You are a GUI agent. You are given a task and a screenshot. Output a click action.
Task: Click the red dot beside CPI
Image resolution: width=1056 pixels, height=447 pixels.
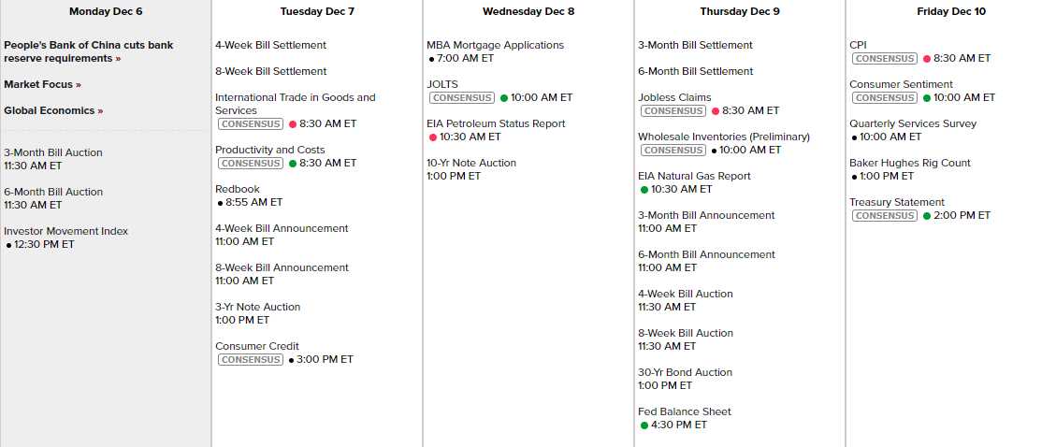tap(927, 58)
